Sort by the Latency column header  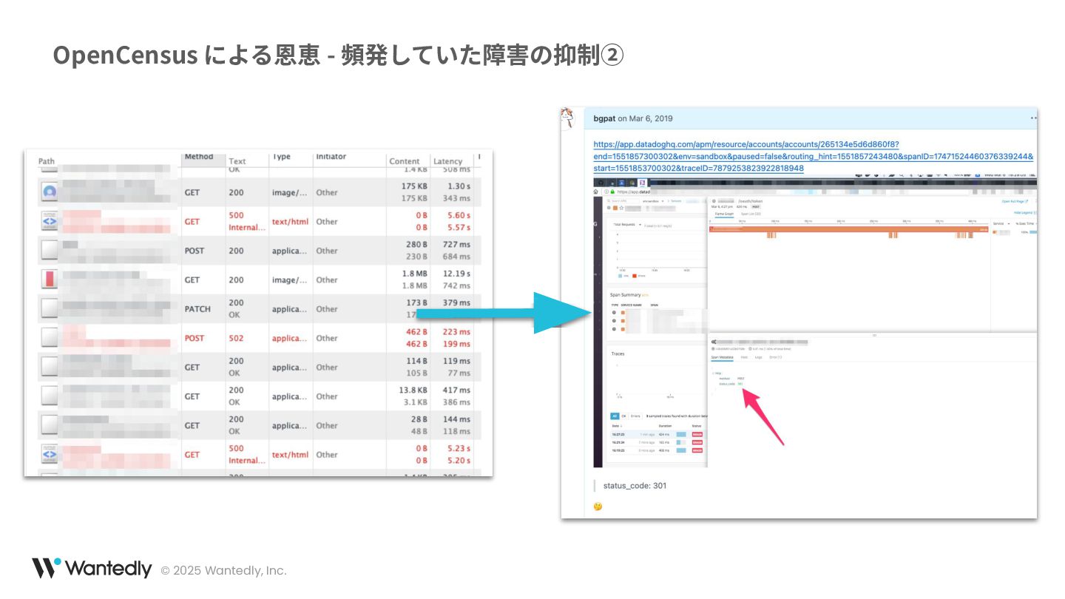click(x=448, y=161)
